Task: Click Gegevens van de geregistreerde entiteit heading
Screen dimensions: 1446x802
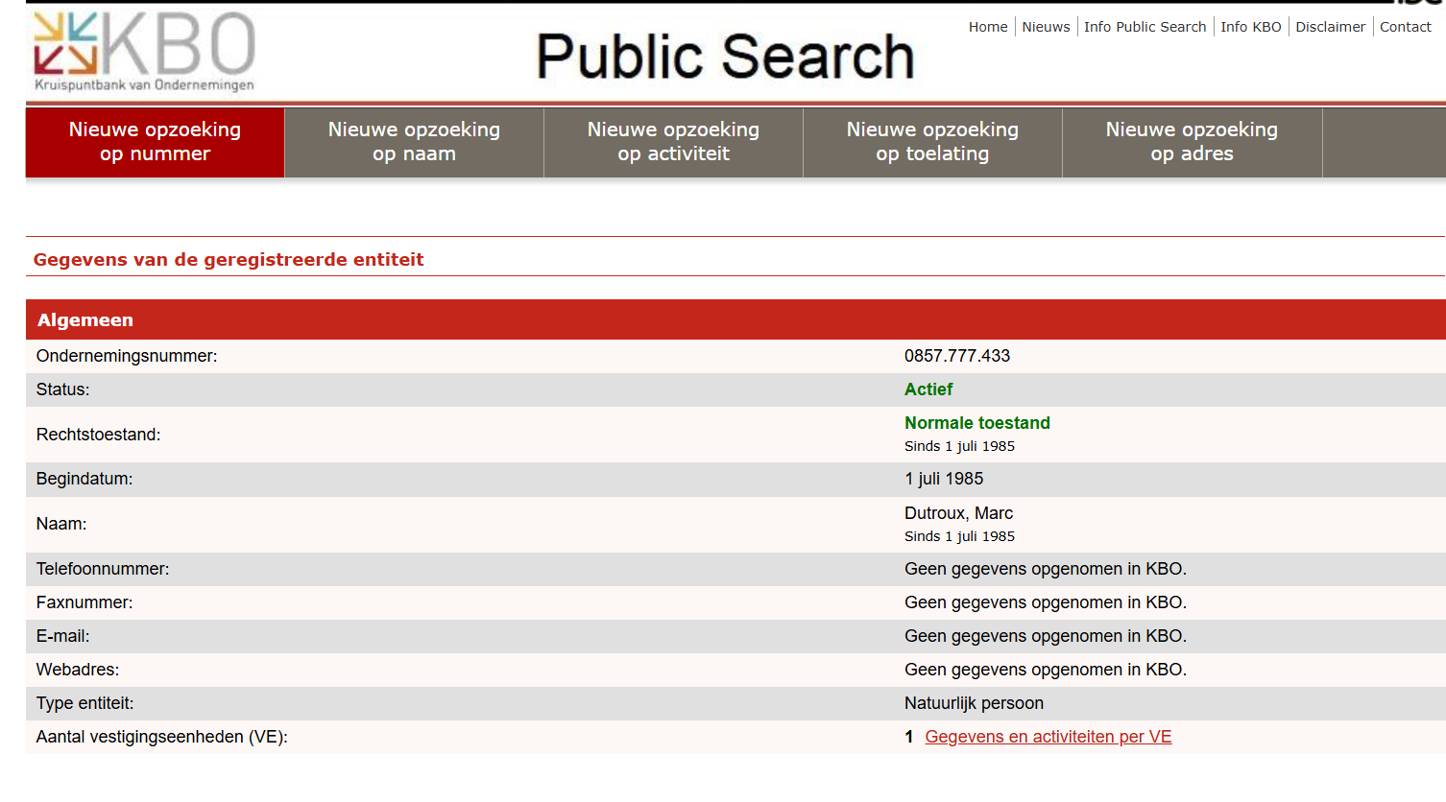Action: tap(229, 259)
